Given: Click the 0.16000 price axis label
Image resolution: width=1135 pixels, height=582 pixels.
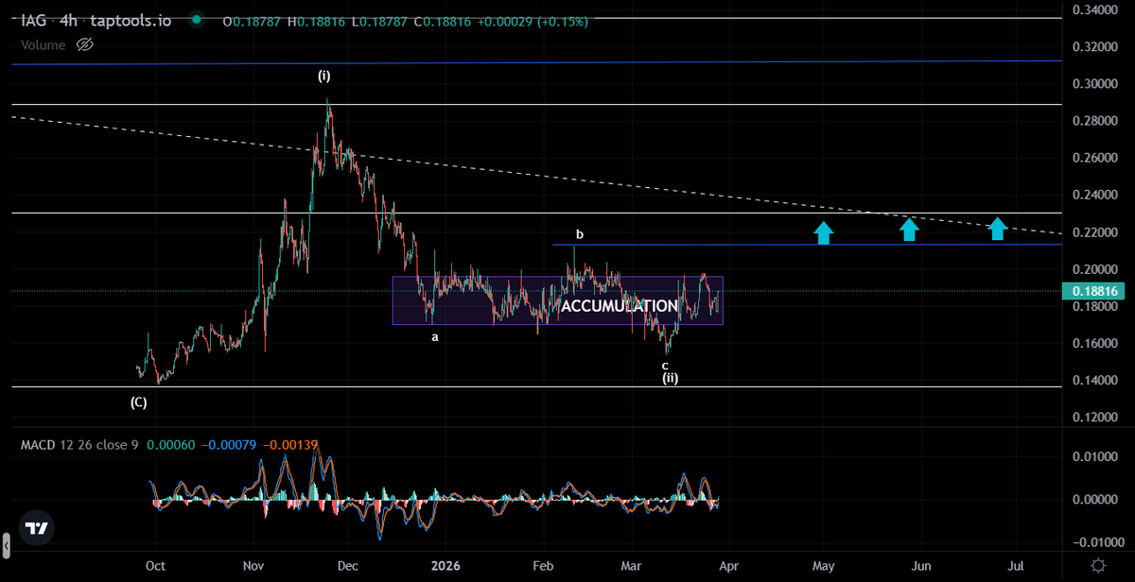Looking at the screenshot, I should tap(1095, 343).
